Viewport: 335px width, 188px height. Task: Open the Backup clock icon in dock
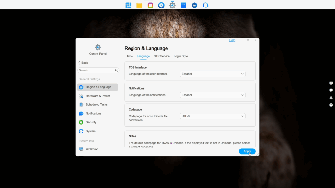click(x=161, y=5)
